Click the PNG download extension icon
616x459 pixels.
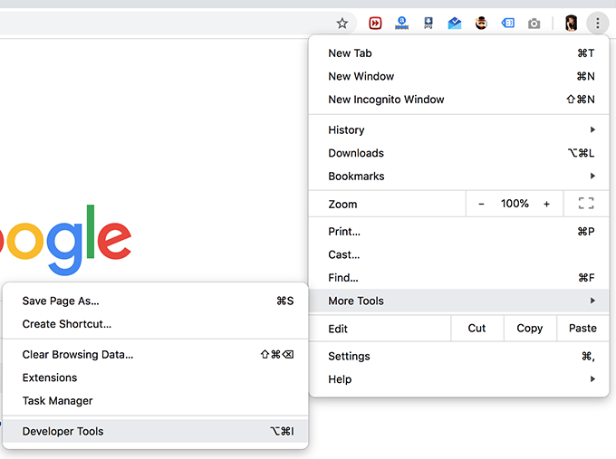point(428,24)
